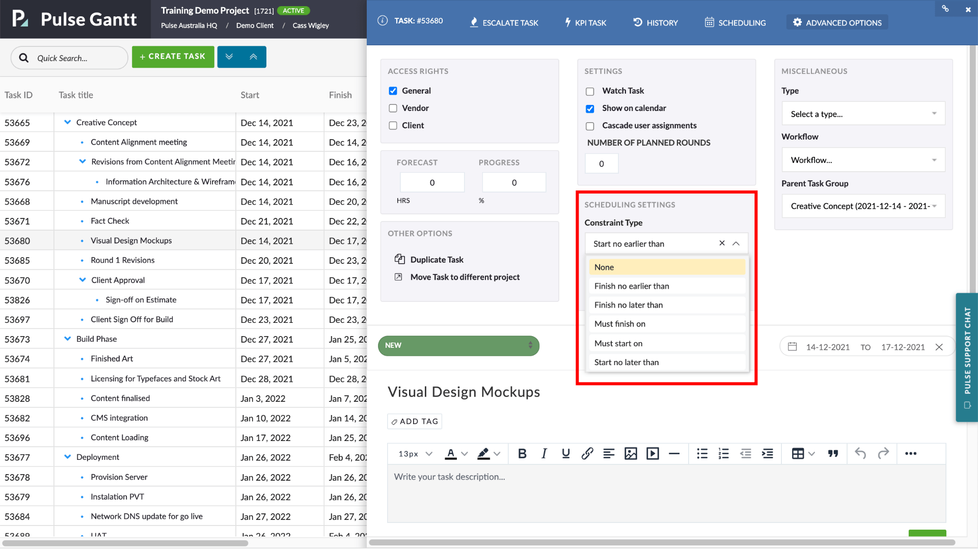Viewport: 978px width, 550px height.
Task: Click the Insert link icon in editor
Action: click(x=587, y=454)
